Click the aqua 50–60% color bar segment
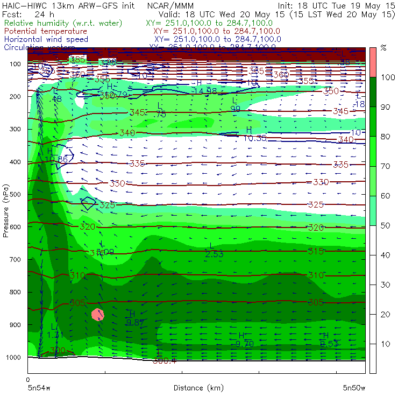398x398 pixels. pos(373,211)
